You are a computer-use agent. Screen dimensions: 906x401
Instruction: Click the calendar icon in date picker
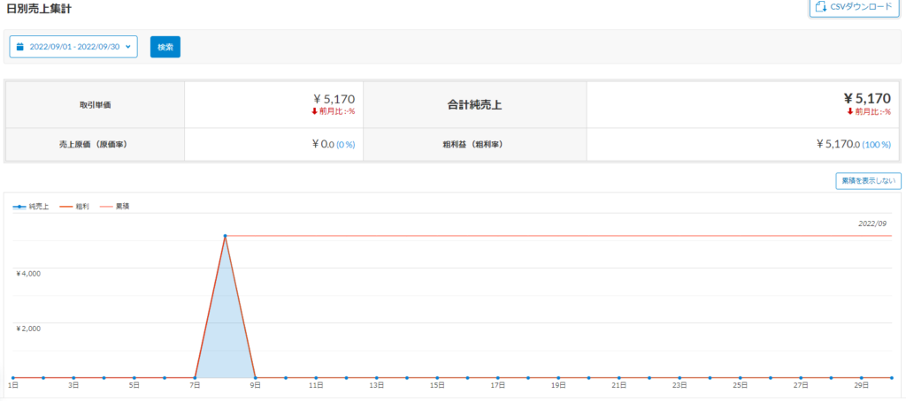click(20, 46)
